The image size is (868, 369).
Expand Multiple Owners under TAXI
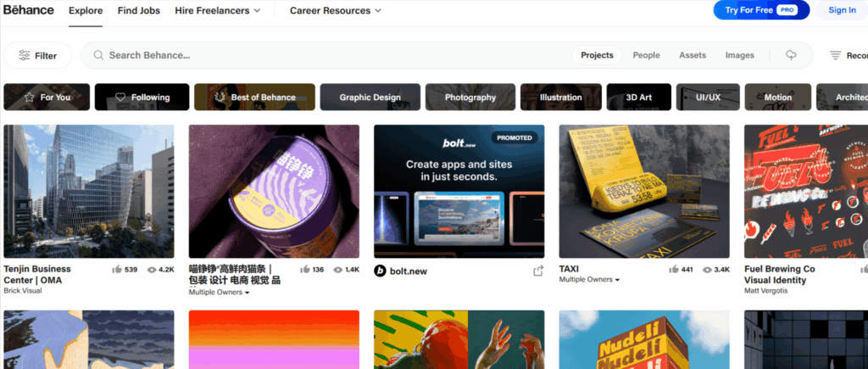click(x=589, y=280)
